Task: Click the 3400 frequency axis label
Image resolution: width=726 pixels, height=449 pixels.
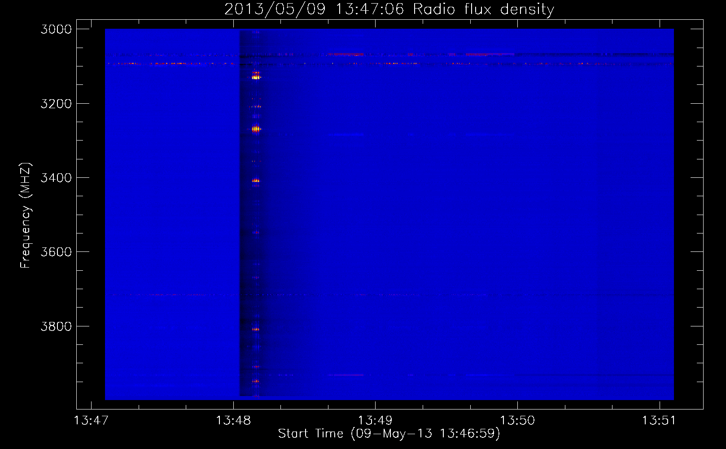Action: 56,178
